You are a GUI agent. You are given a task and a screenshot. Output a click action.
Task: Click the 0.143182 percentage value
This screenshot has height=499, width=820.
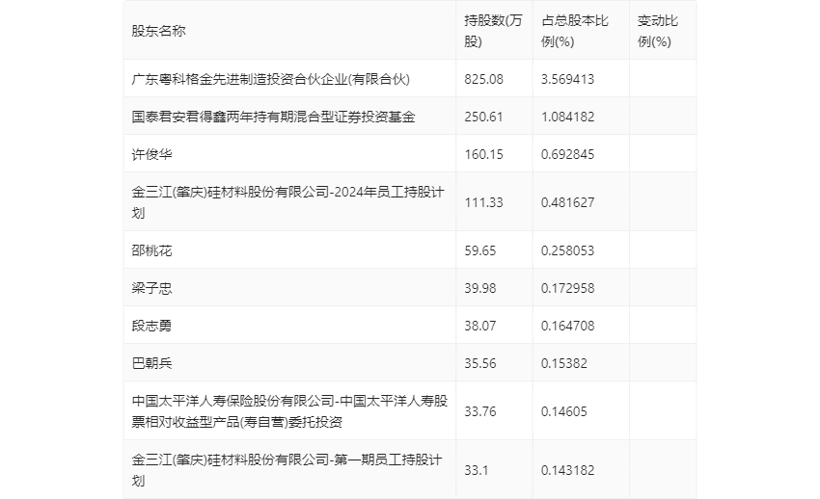[x=567, y=470]
